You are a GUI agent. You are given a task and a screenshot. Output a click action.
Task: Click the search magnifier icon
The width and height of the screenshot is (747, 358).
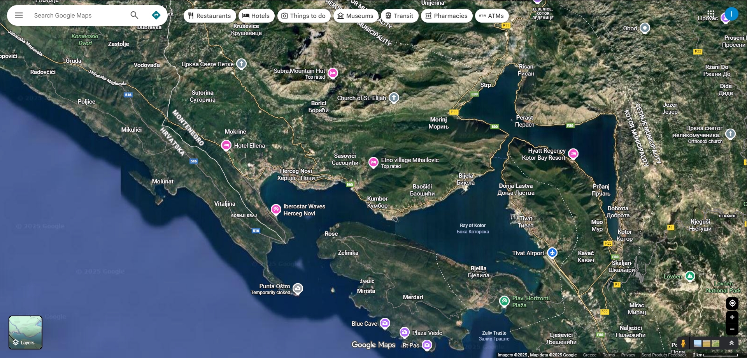pyautogui.click(x=134, y=15)
